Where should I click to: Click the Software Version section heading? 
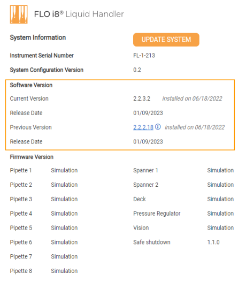pos(31,85)
